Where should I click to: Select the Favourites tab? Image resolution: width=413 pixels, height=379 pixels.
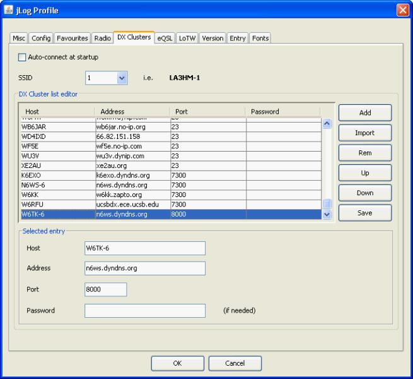73,39
